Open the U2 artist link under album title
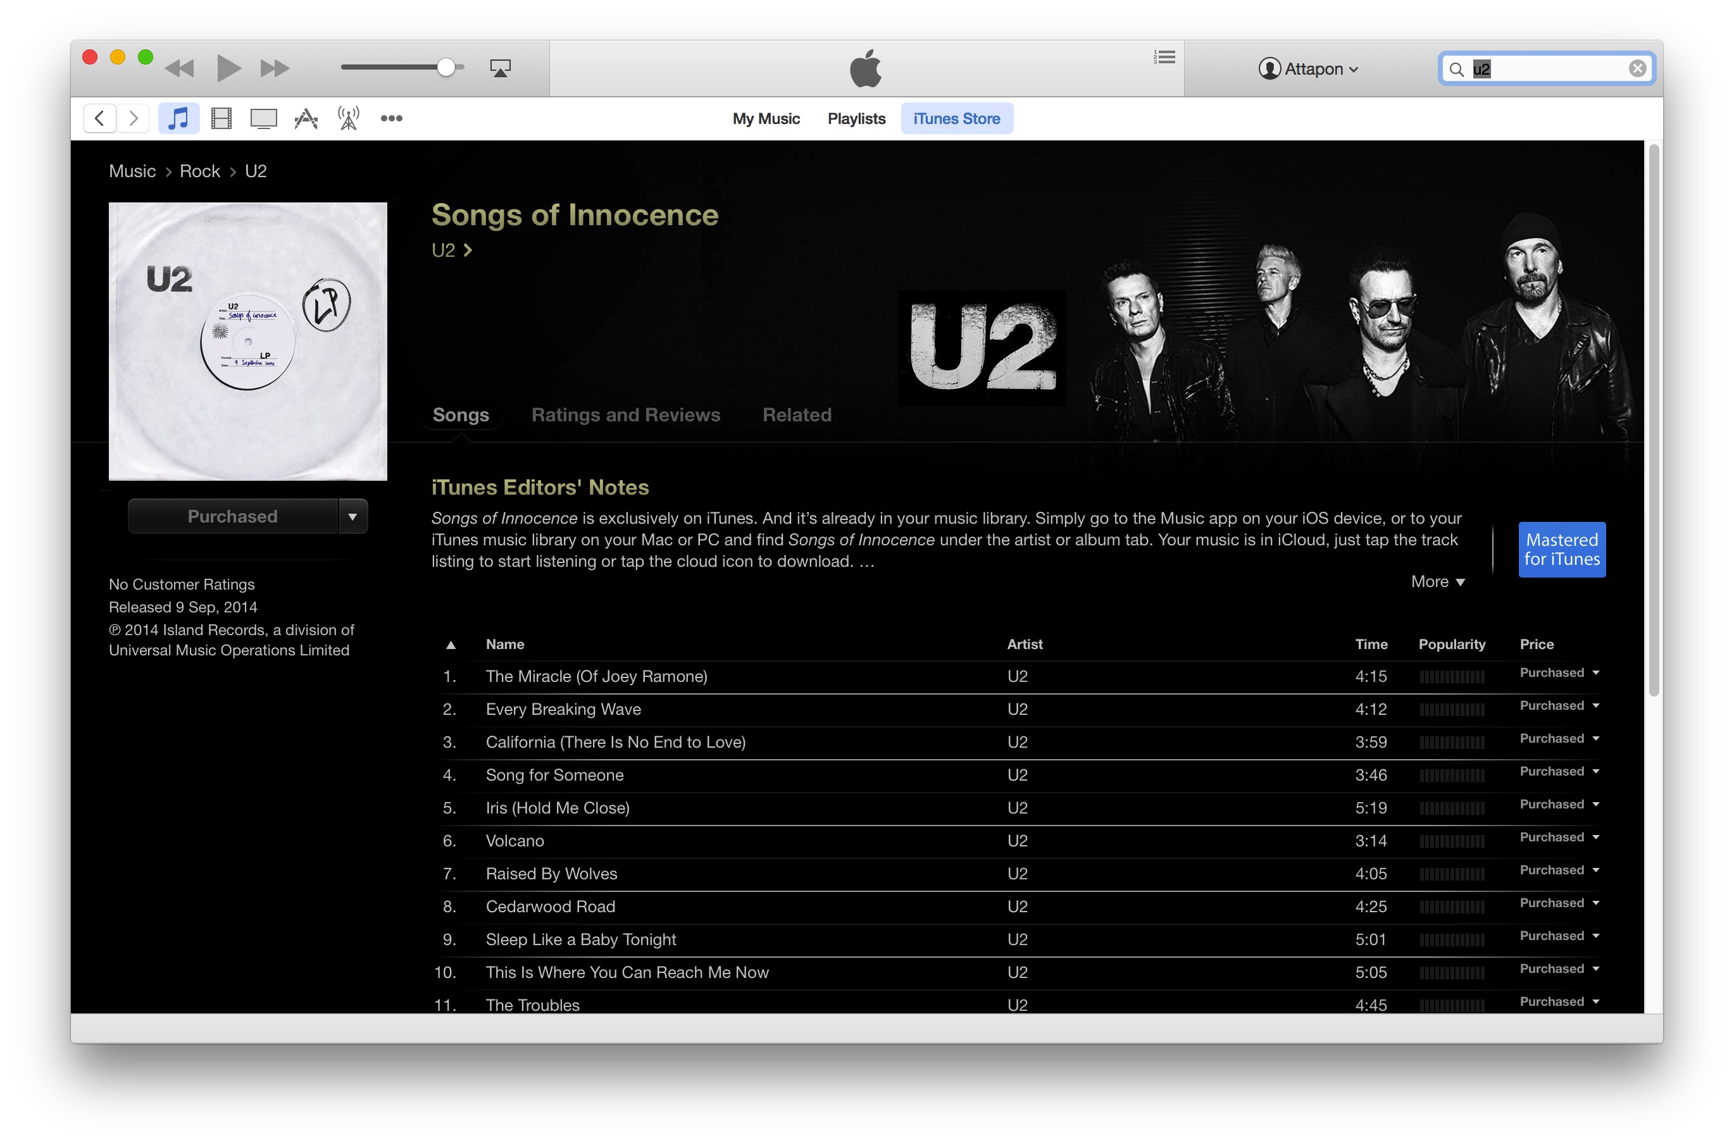The height and width of the screenshot is (1145, 1734). click(x=451, y=251)
